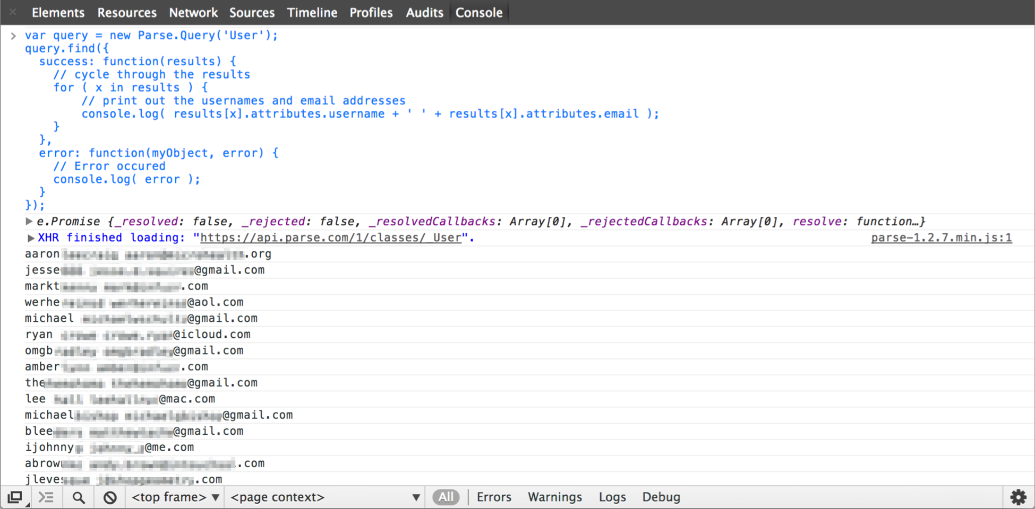The height and width of the screenshot is (509, 1035).
Task: Click the '// cycle through the results' comment line
Action: pos(151,75)
